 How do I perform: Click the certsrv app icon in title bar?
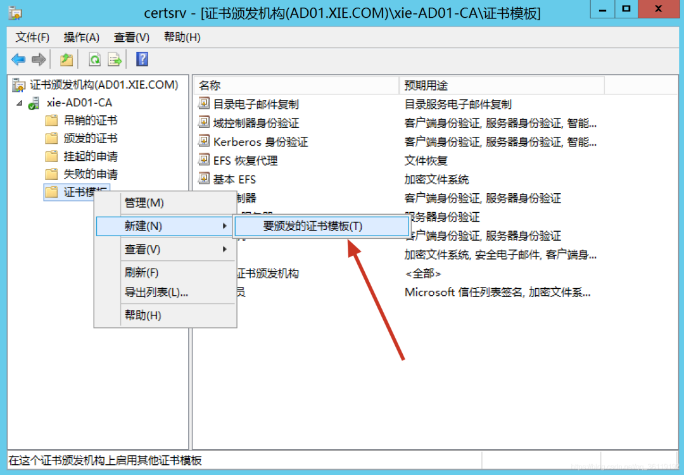click(15, 13)
